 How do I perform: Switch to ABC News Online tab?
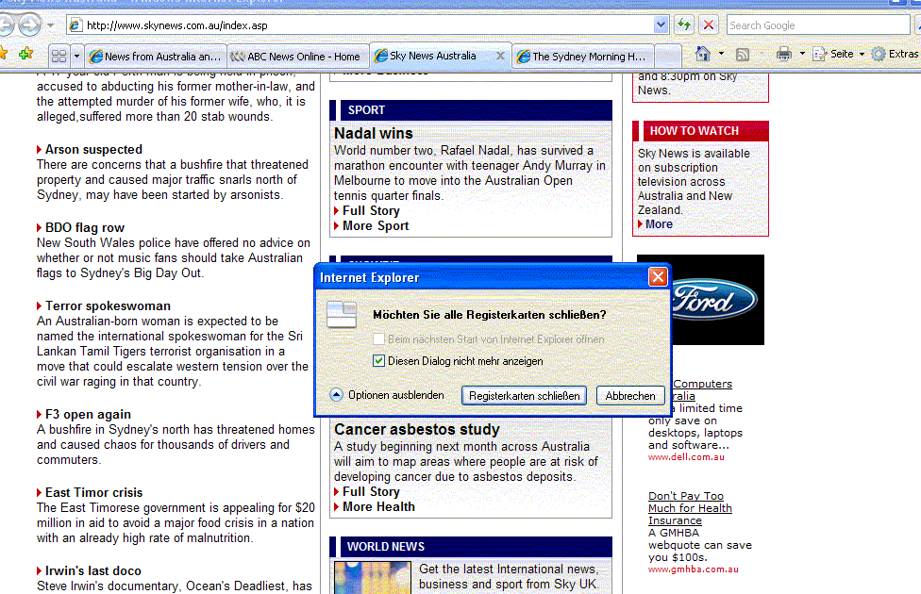tap(298, 57)
